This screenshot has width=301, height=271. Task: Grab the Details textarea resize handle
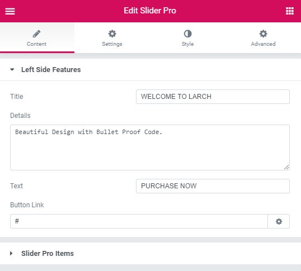286,167
